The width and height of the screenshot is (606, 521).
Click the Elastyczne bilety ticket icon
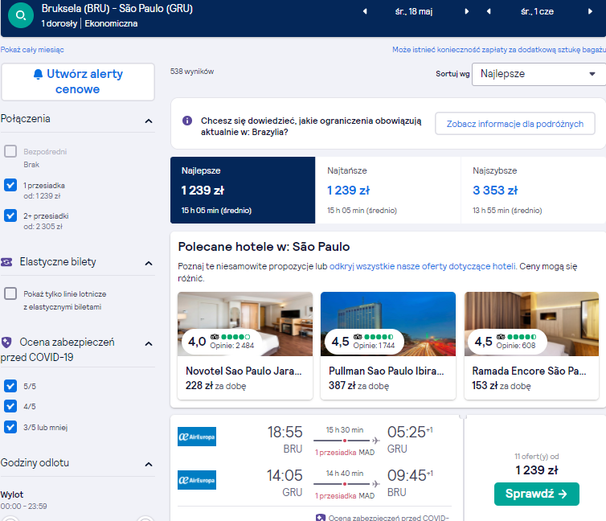[6, 262]
